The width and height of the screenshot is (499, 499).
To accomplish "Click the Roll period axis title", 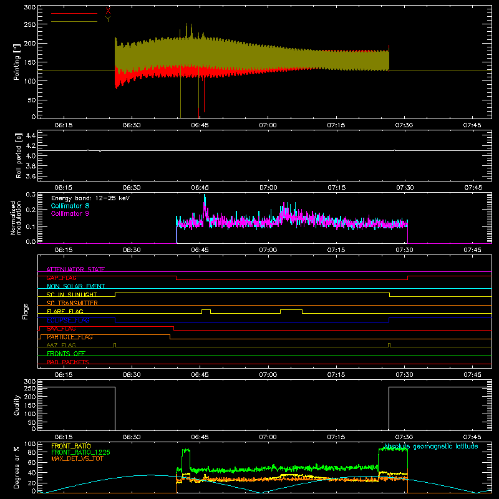I will coord(19,155).
